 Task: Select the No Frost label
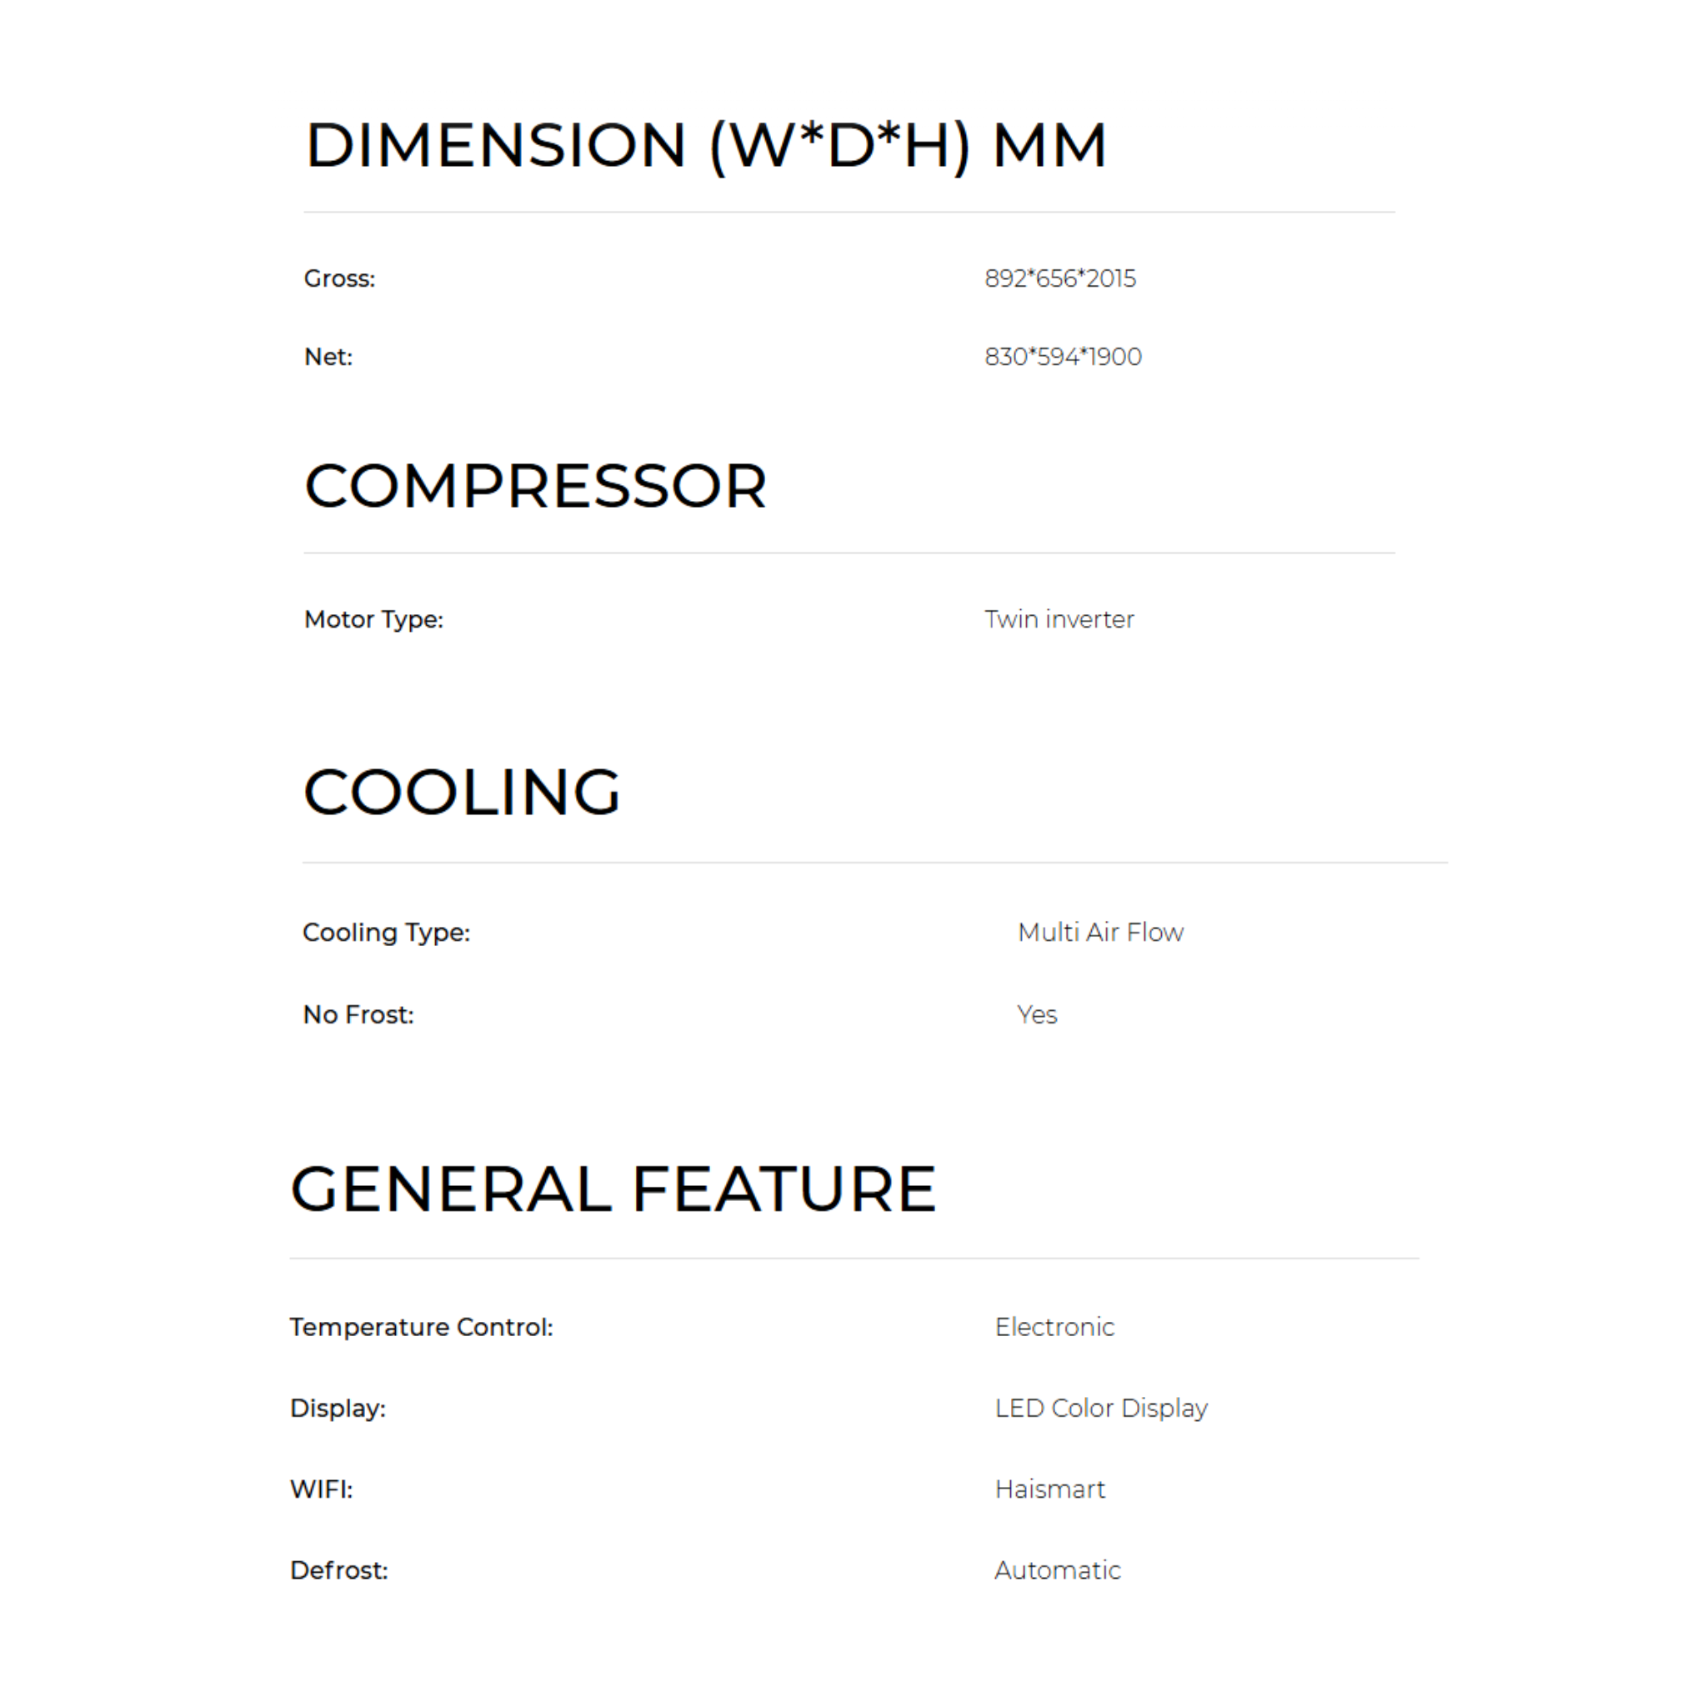(358, 1014)
